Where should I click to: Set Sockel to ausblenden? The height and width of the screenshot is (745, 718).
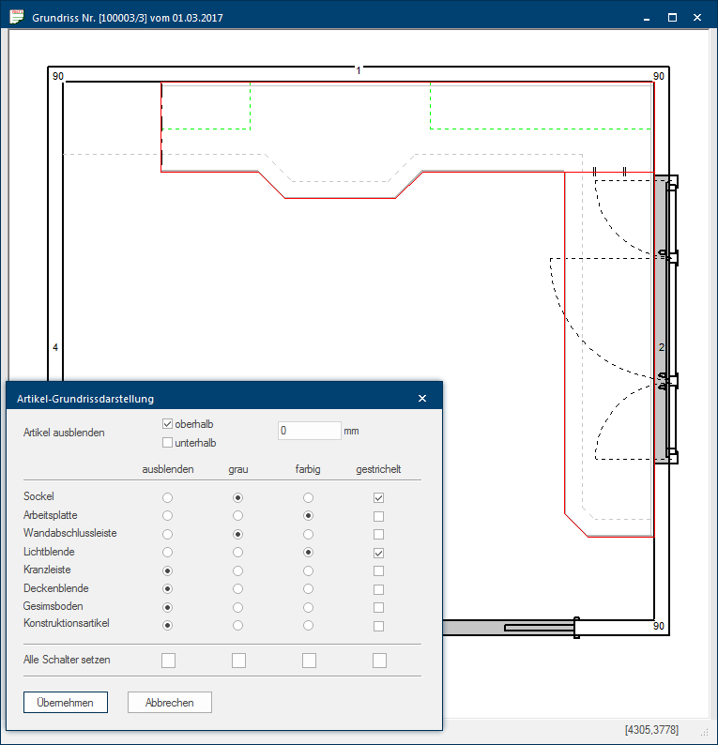point(168,497)
